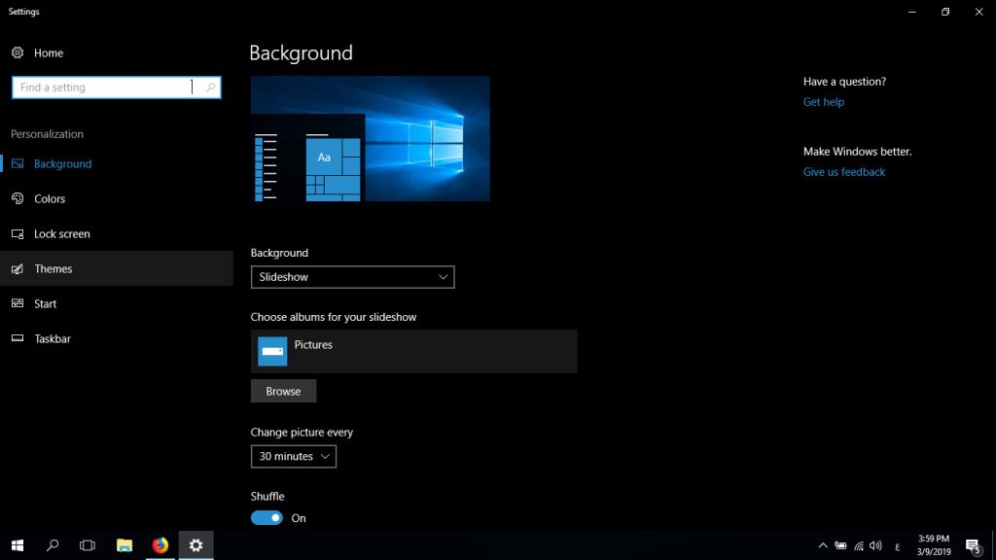Minimize the Settings window
The height and width of the screenshot is (560, 996).
coord(912,12)
